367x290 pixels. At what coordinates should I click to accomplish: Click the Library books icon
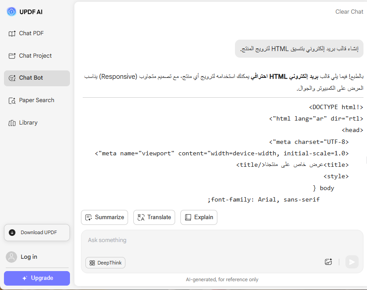12,123
